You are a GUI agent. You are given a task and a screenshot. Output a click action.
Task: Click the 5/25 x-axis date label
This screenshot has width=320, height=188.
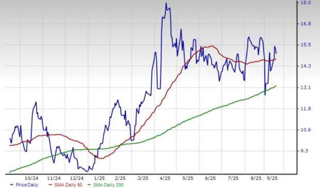(188, 178)
